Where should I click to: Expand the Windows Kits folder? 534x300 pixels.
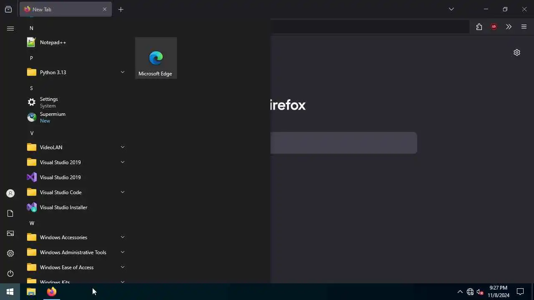[x=75, y=280]
